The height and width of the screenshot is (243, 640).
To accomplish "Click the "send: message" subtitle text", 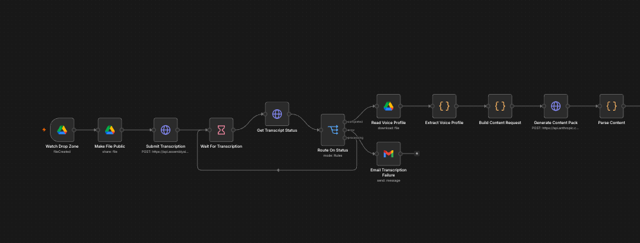I will click(x=388, y=180).
